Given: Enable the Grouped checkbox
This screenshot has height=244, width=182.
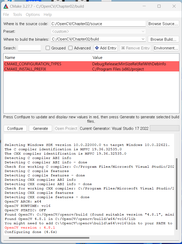Looking at the screenshot, I should [x=48, y=48].
